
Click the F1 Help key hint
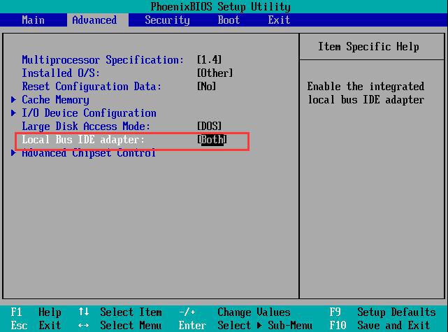pyautogui.click(x=36, y=312)
